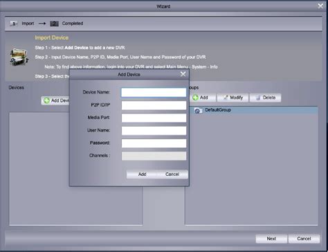328x252 pixels.
Task: Select the Media Port input box
Action: 154,118
